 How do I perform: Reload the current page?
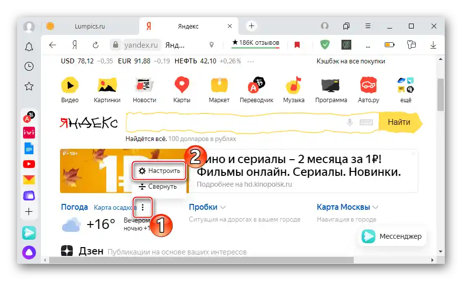pyautogui.click(x=95, y=45)
